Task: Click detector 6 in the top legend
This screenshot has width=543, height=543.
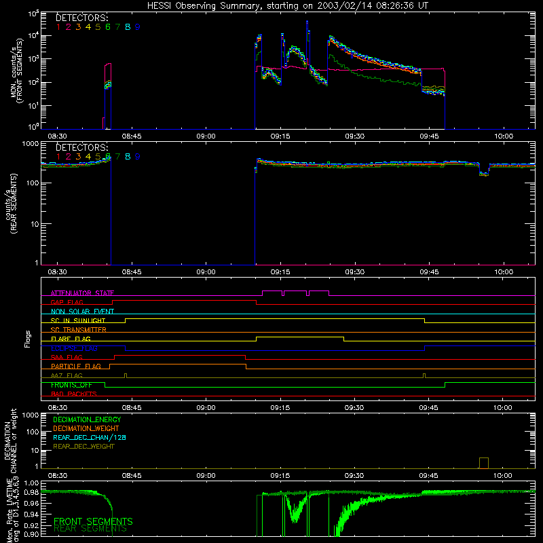Action: tap(108, 27)
